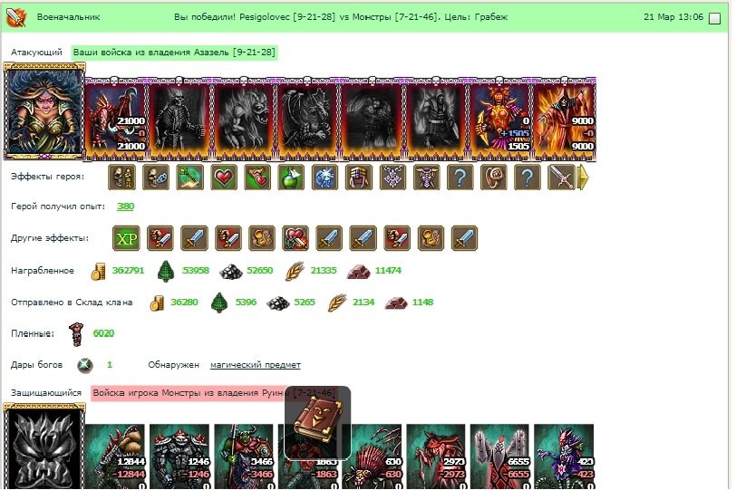
Task: Click the Дары богов green gem icon
Action: pos(85,365)
